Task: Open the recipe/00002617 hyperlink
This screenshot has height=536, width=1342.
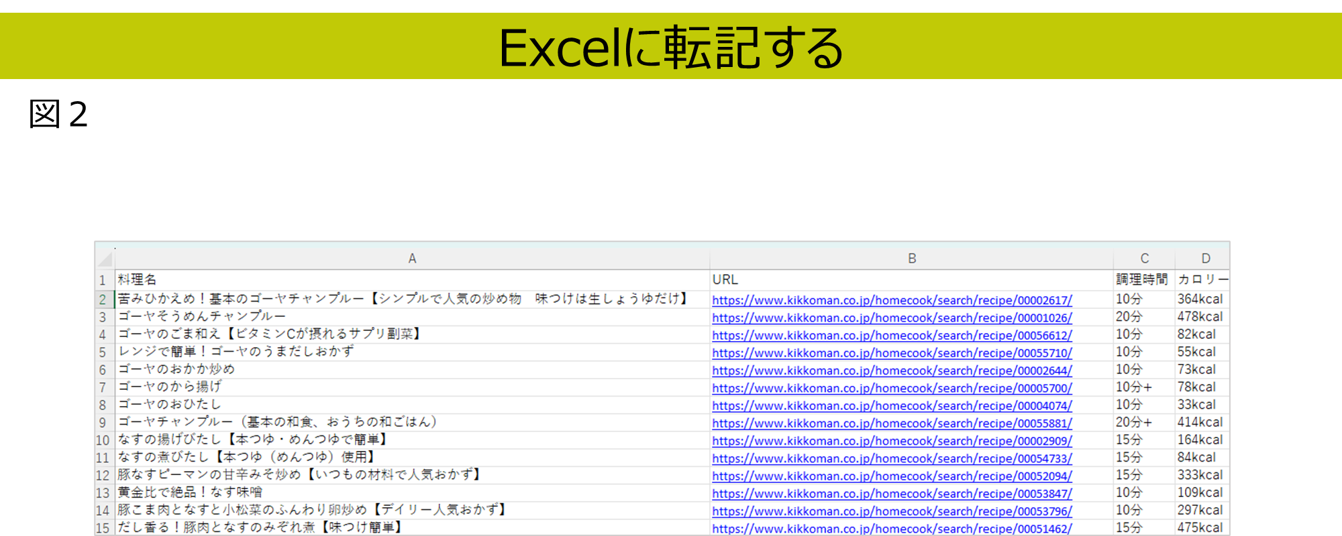Action: point(892,300)
